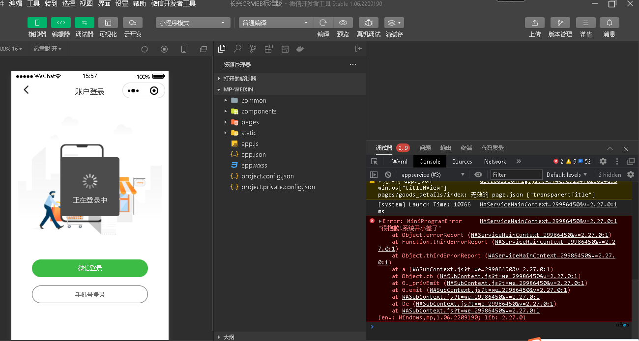
Task: Open the Docker whale icon in editor sidebar
Action: click(300, 49)
